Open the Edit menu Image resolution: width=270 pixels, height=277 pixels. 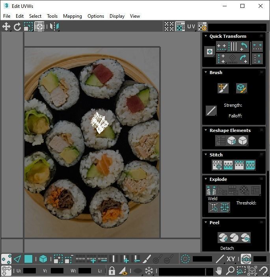(x=20, y=16)
